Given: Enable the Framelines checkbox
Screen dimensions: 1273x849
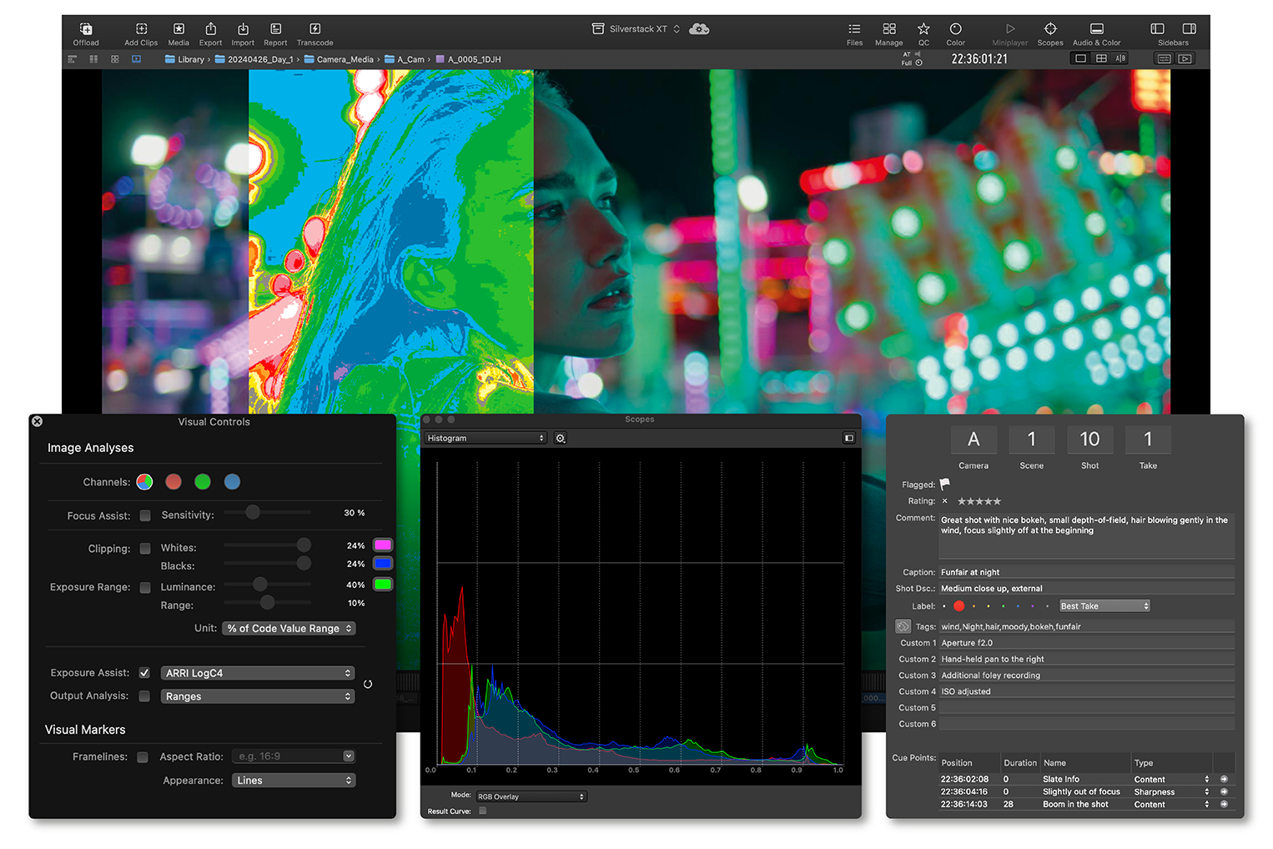Looking at the screenshot, I should click(x=143, y=757).
